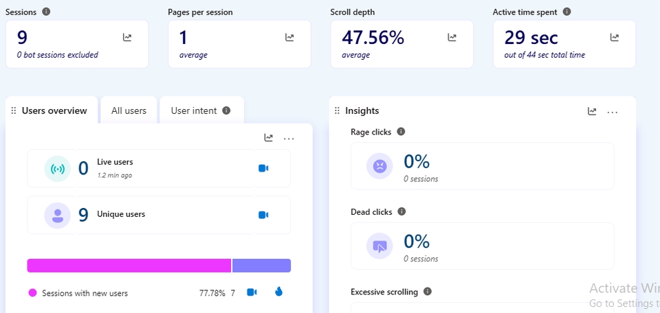Image resolution: width=660 pixels, height=313 pixels.
Task: Open the Users overview more options menu
Action: tap(289, 139)
